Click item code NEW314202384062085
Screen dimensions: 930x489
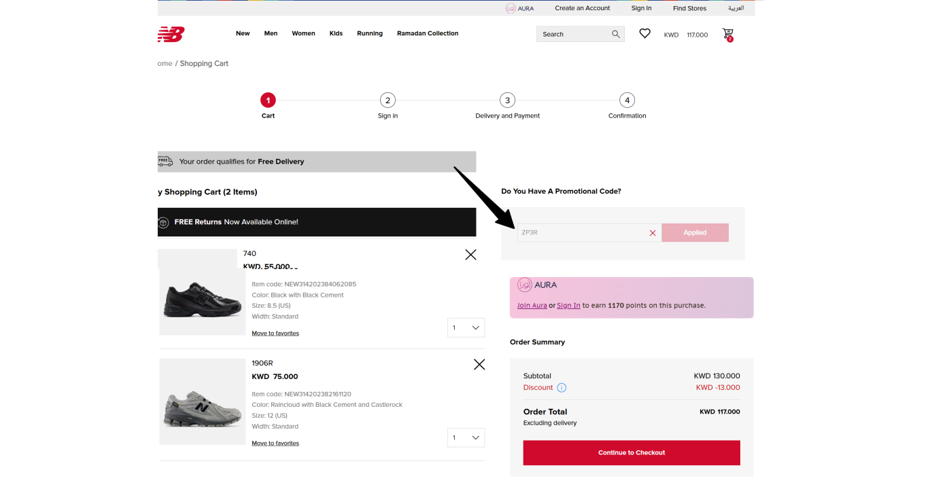point(304,284)
